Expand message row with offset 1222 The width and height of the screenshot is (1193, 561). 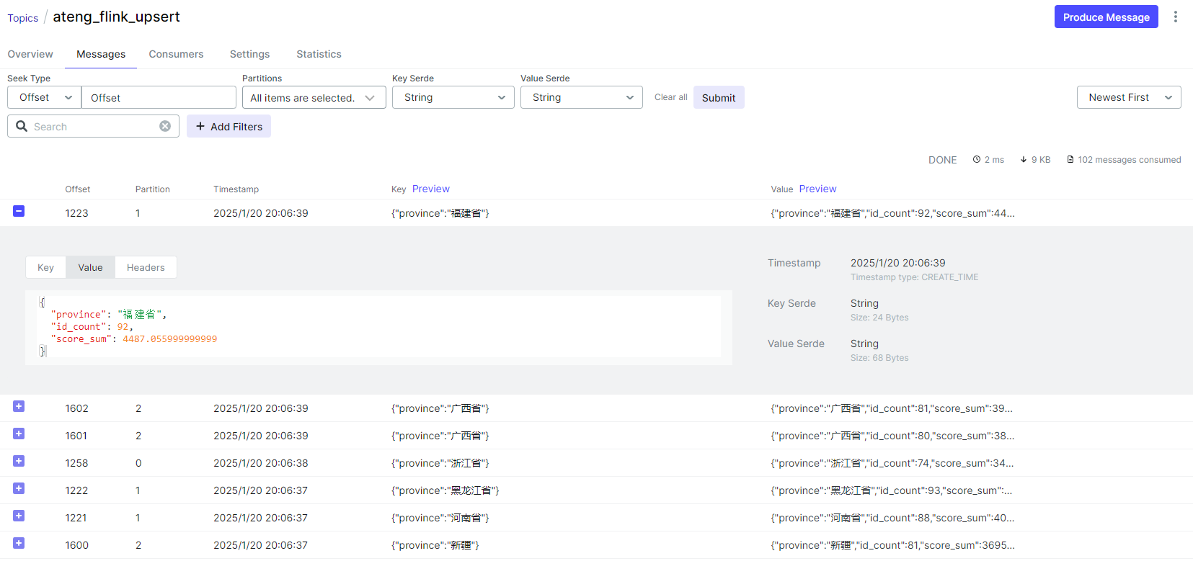[x=19, y=489]
